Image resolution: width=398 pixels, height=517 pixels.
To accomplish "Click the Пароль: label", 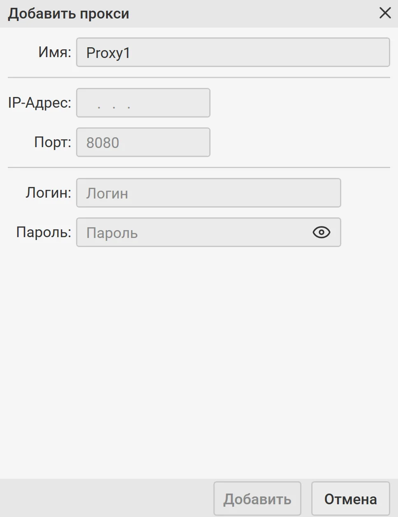I will click(44, 232).
